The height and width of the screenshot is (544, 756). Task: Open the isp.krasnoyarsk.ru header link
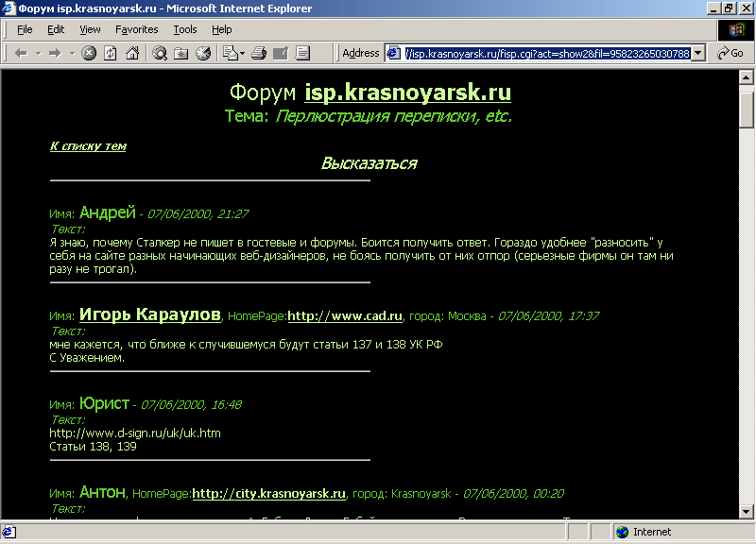407,93
